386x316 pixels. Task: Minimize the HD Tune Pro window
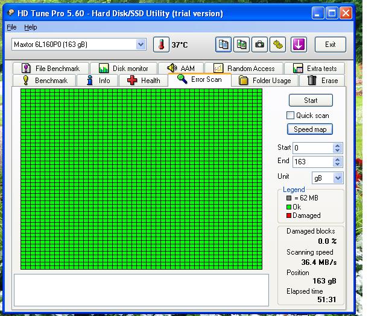318,13
